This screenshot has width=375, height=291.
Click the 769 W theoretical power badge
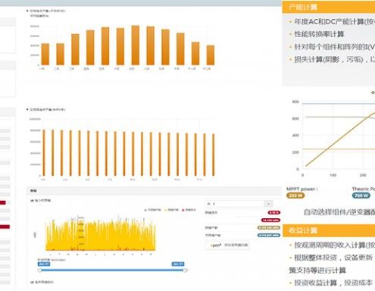[361, 196]
